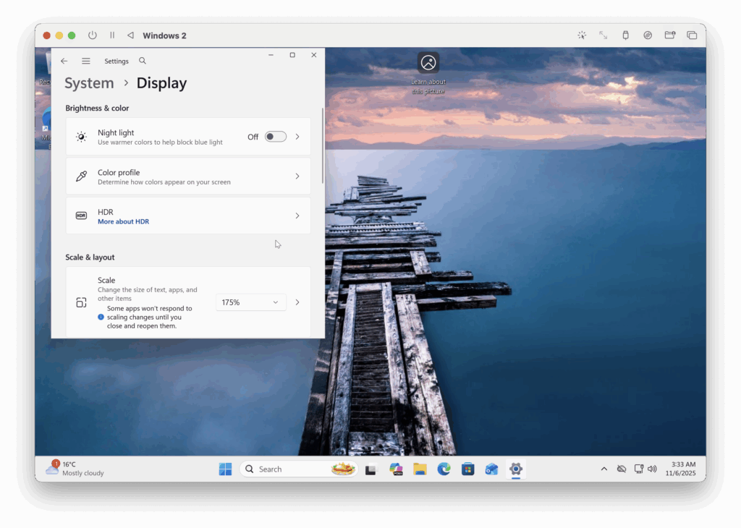
Task: Click the System breadcrumb in Settings
Action: point(89,82)
